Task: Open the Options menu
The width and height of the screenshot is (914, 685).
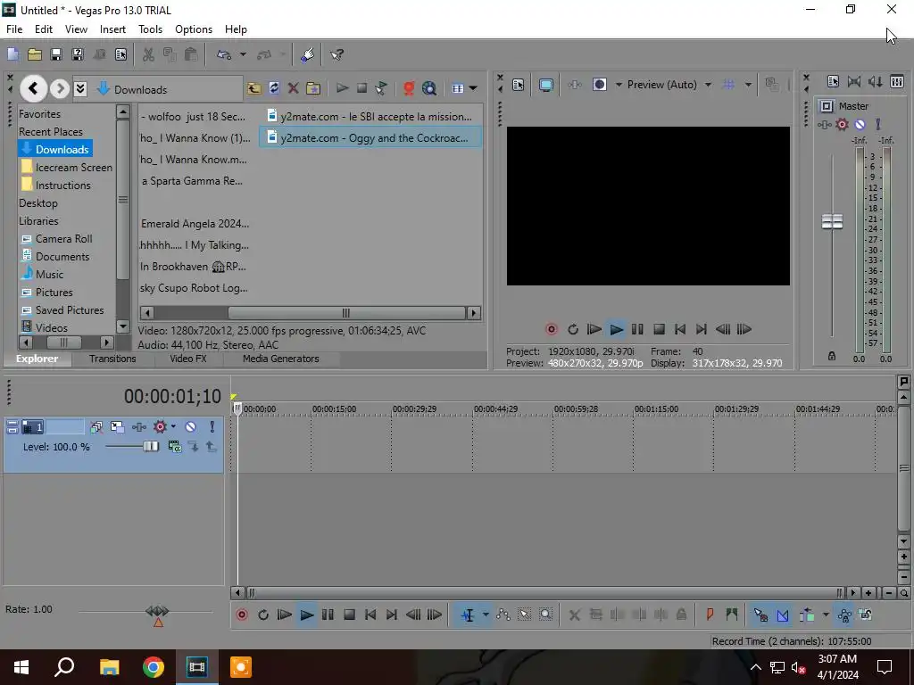Action: tap(194, 29)
